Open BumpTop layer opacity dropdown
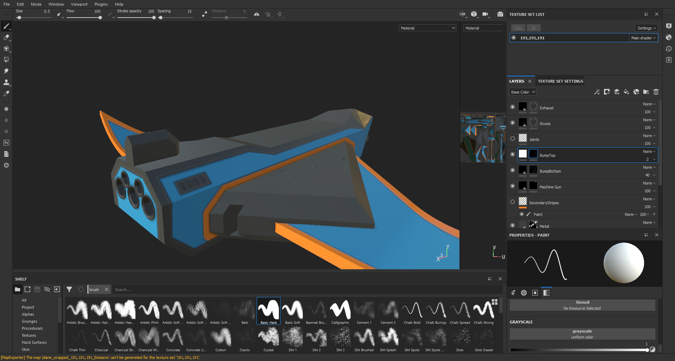This screenshot has height=361, width=675. coord(650,159)
